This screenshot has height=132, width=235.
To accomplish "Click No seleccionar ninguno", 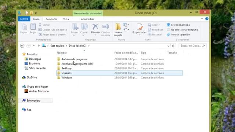I will coord(182,30).
